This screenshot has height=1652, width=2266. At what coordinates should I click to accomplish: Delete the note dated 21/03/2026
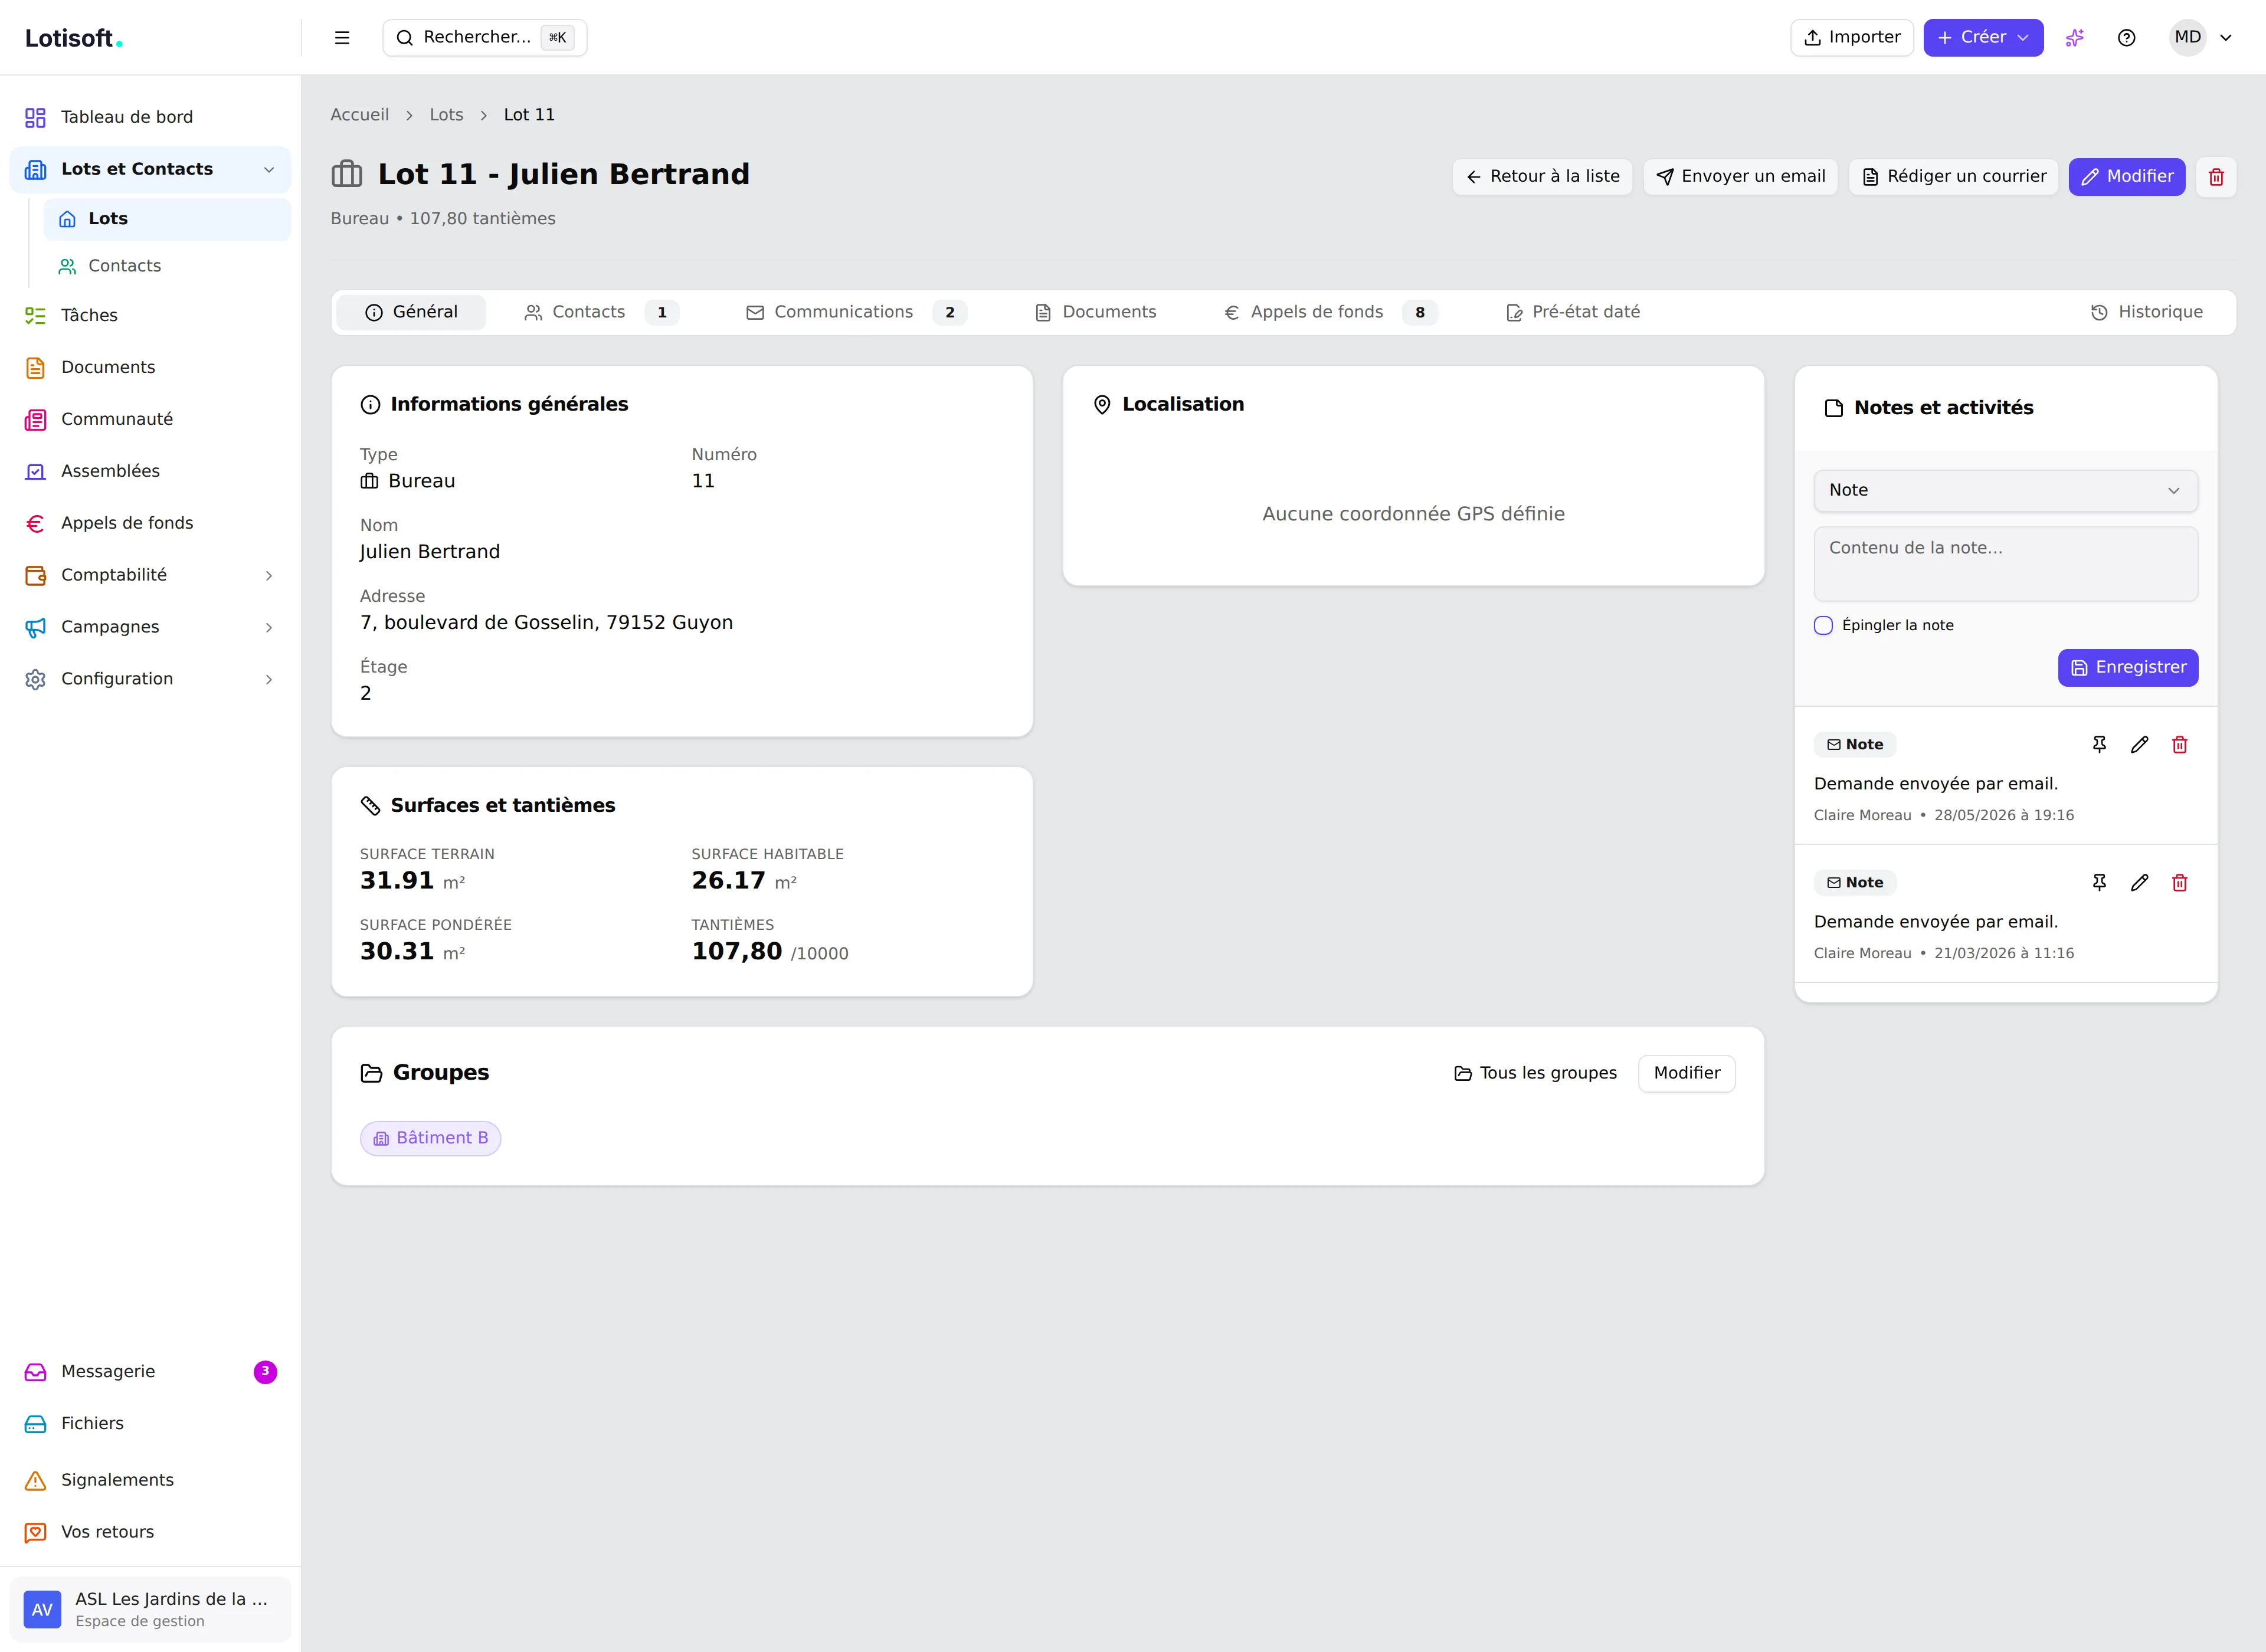(x=2180, y=883)
